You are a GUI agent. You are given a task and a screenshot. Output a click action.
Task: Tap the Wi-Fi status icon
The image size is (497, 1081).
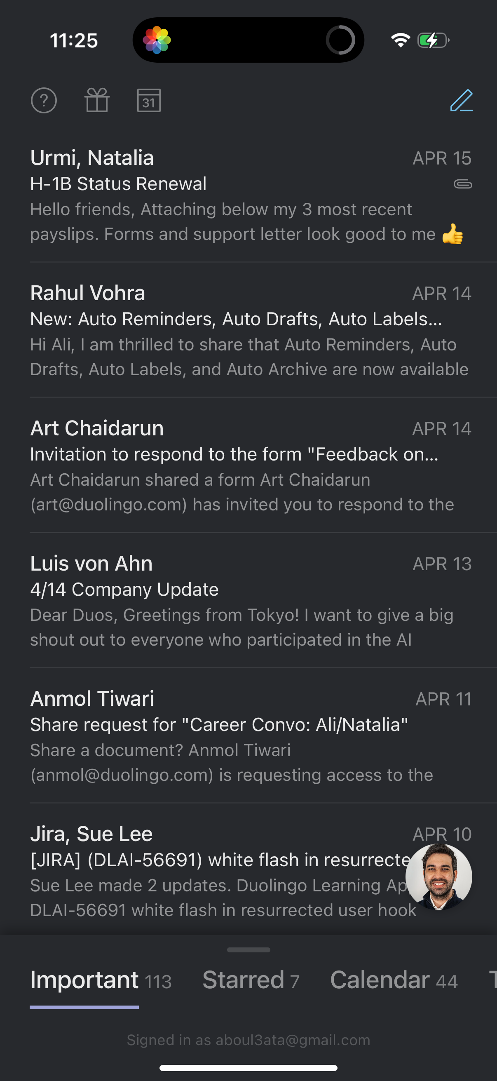tap(401, 40)
